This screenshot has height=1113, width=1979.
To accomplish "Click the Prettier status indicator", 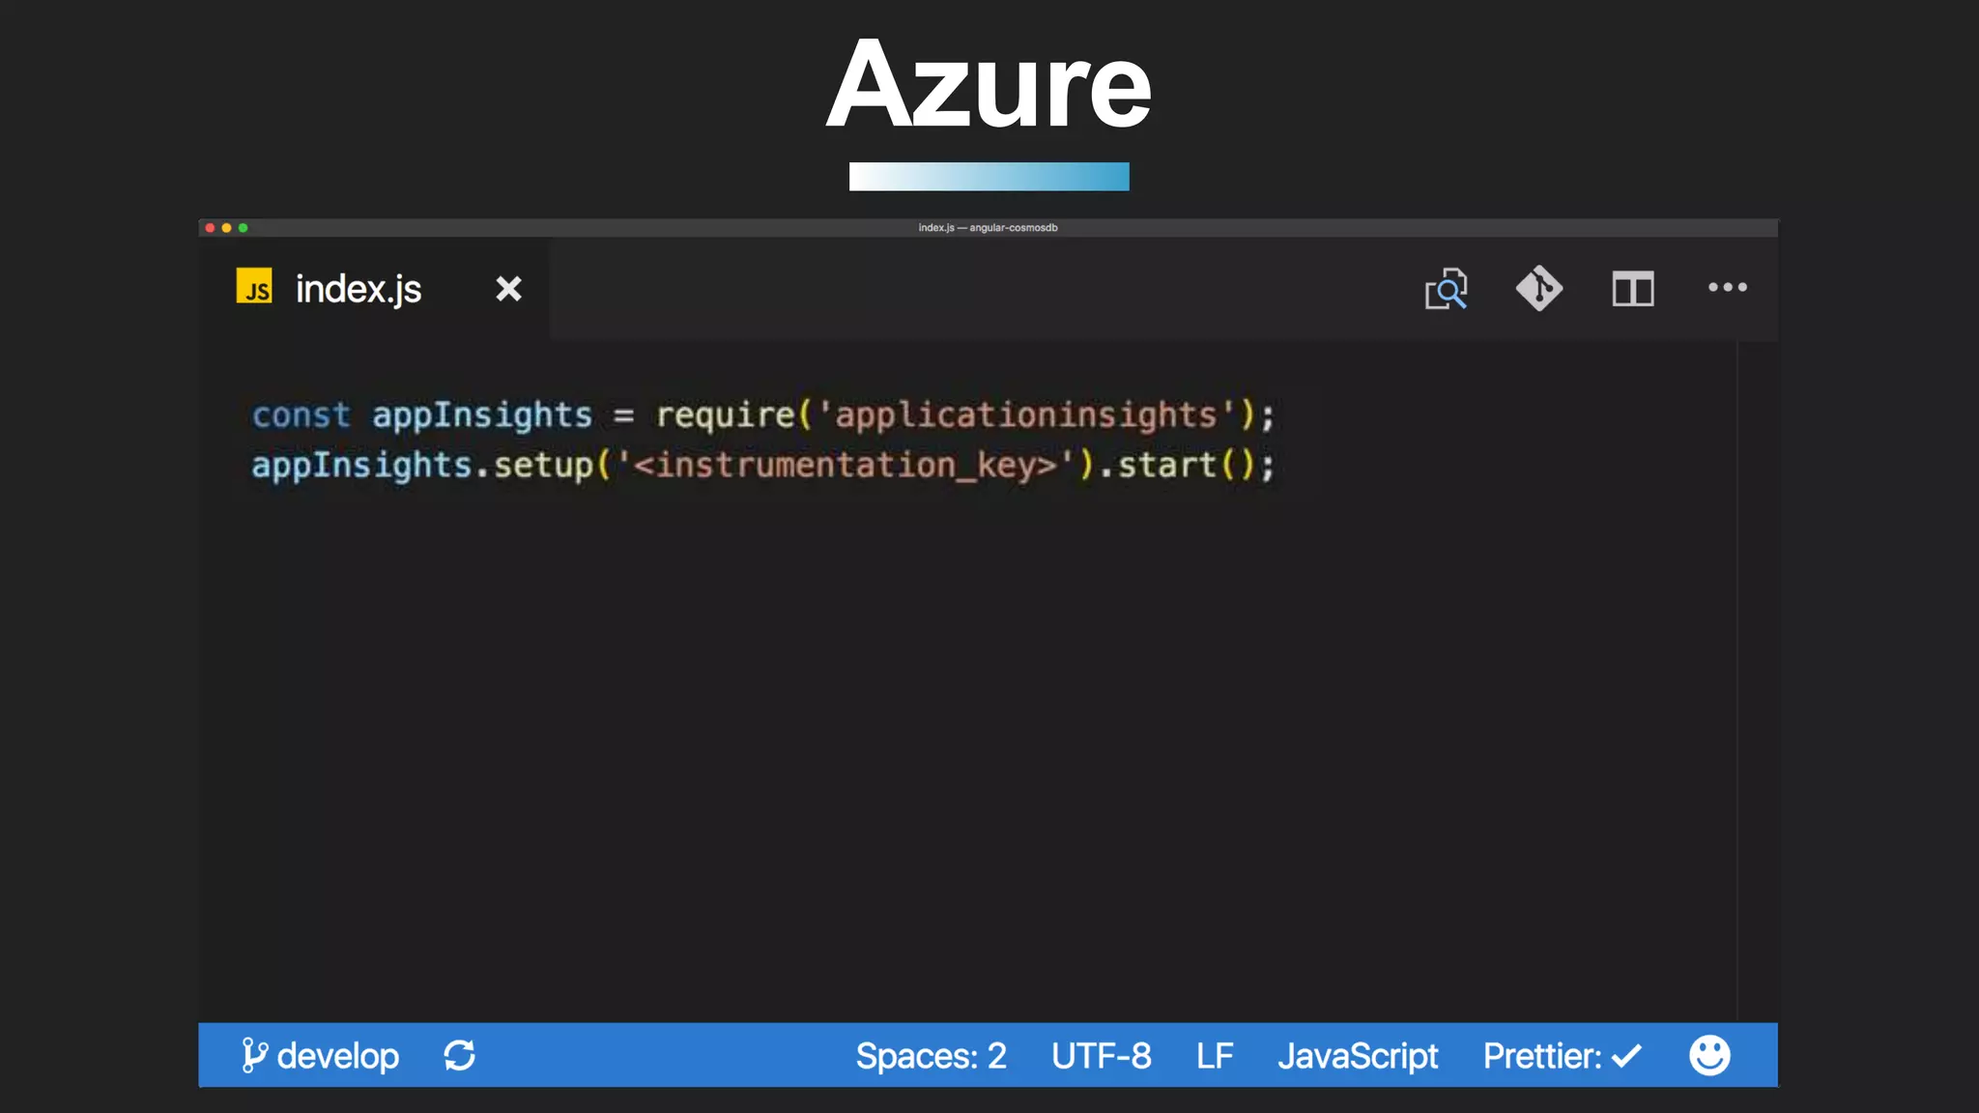I will (x=1563, y=1056).
